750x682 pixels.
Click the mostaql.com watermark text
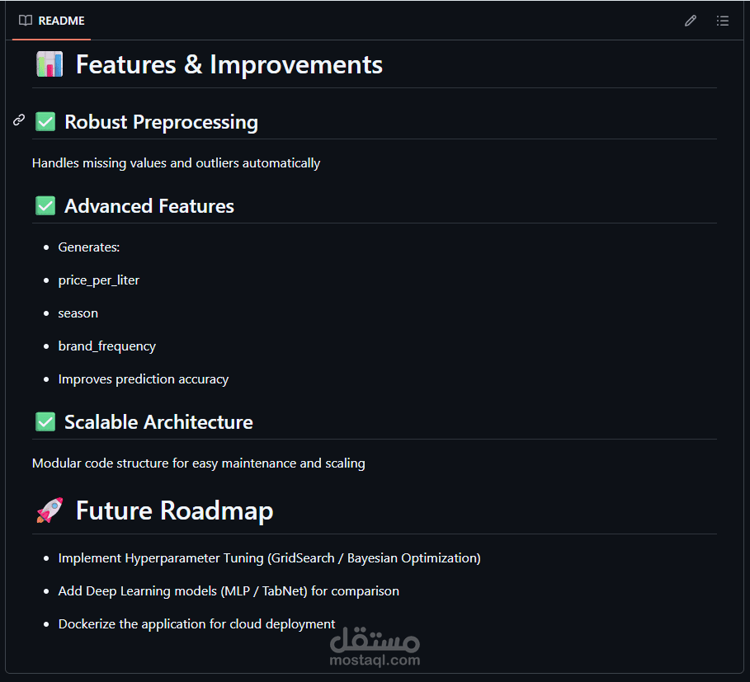[x=375, y=660]
